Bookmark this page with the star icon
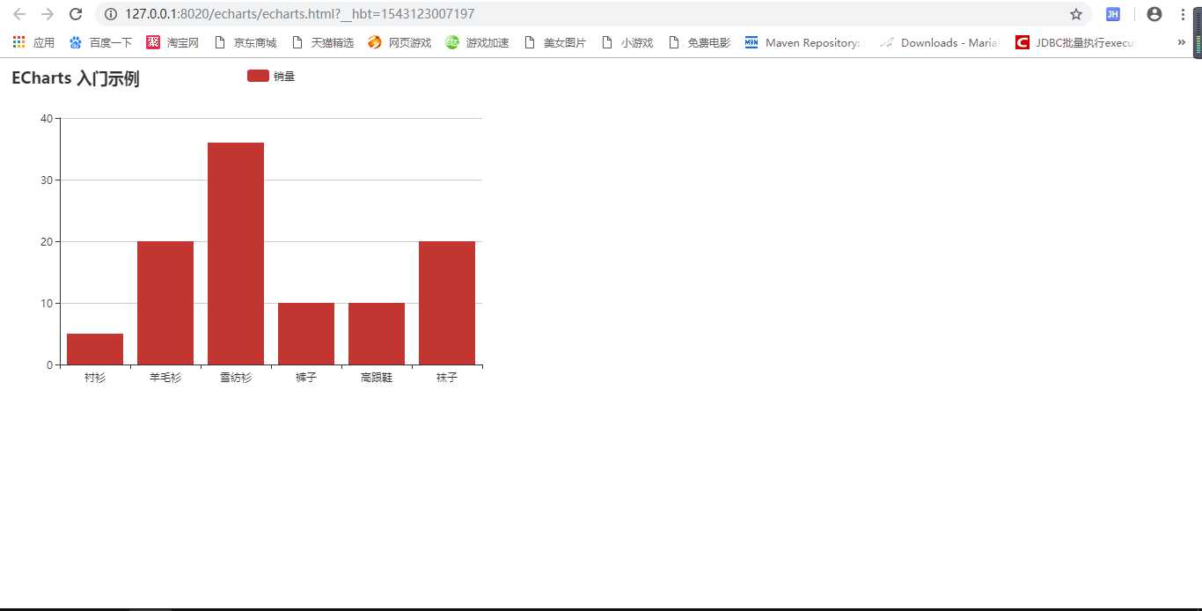Image resolution: width=1202 pixels, height=611 pixels. (x=1076, y=14)
